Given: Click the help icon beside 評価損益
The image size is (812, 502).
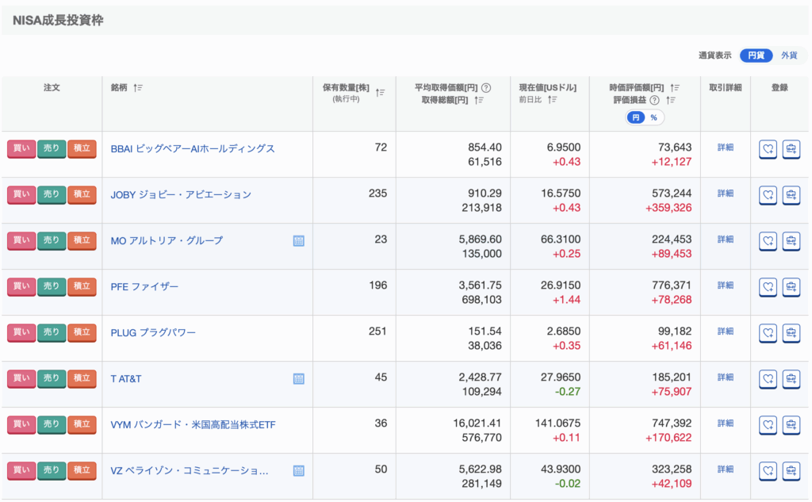Looking at the screenshot, I should click(x=654, y=101).
